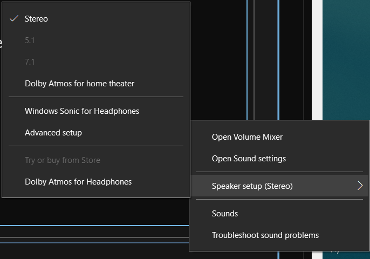Enable Dolby Atmos for home theater
370x259 pixels.
coord(79,84)
